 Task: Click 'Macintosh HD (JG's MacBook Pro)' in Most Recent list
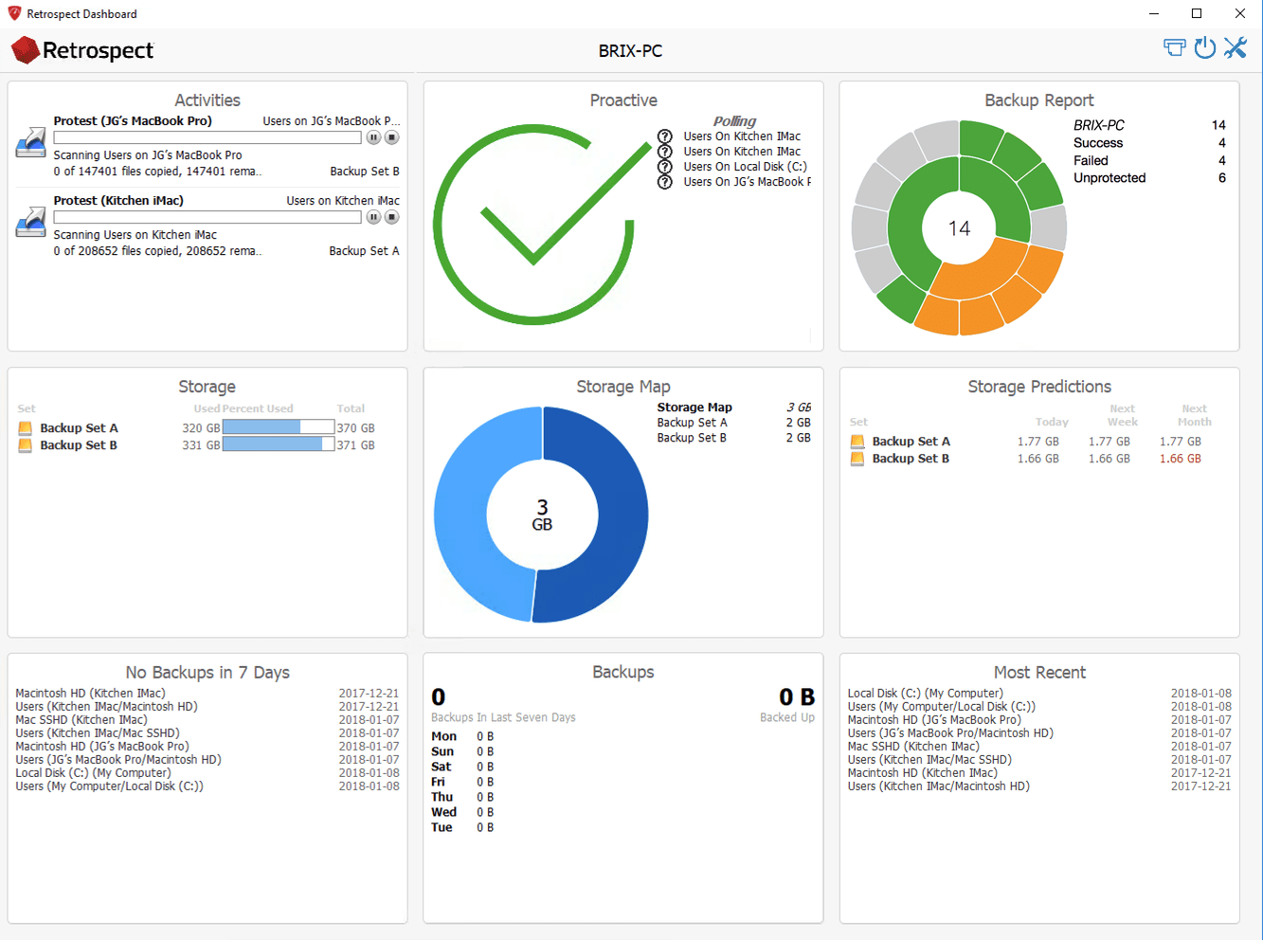coord(934,720)
